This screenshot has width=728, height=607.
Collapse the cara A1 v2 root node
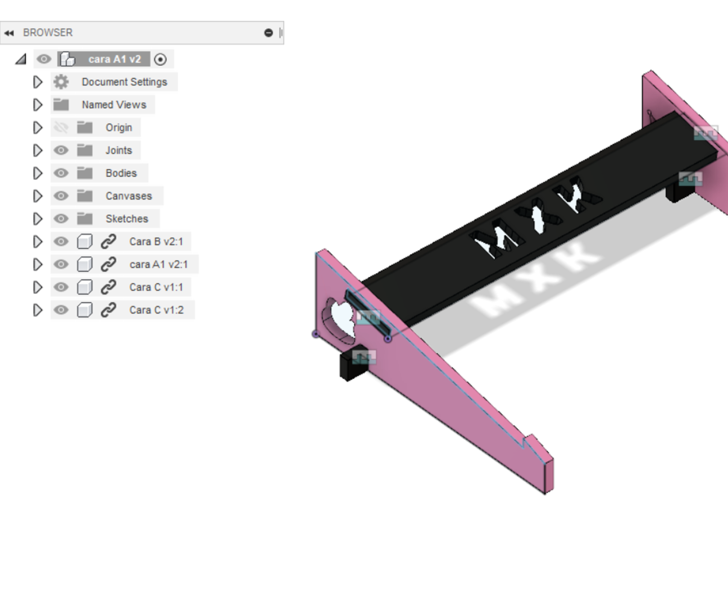click(21, 59)
